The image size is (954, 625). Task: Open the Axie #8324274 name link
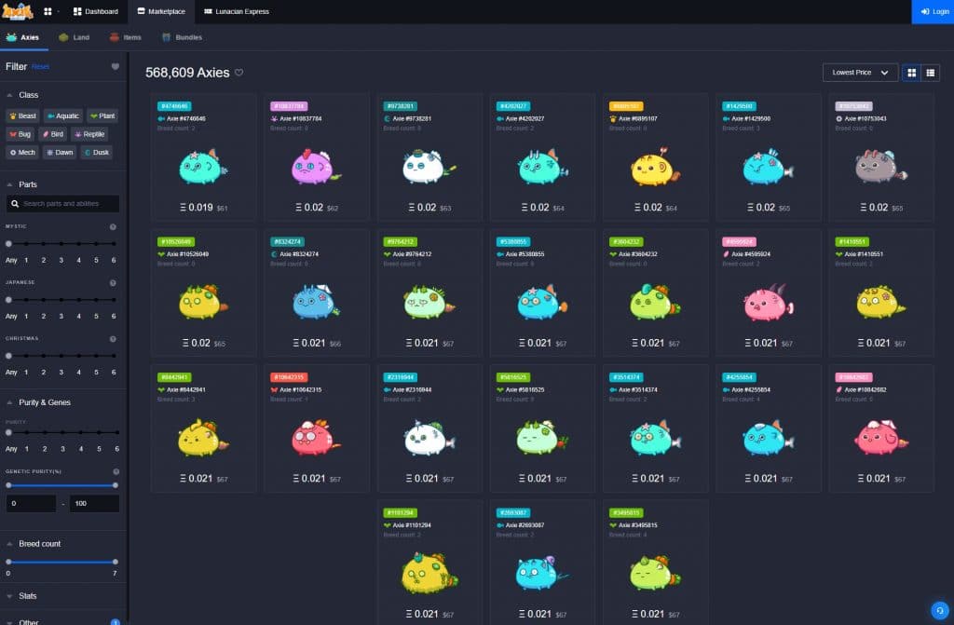pyautogui.click(x=299, y=254)
